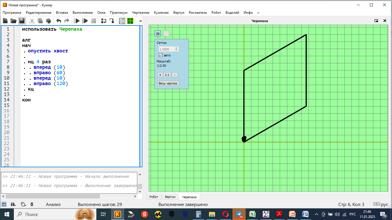This screenshot has height=220, width=392.
Task: Zoom in with plus button
Action: click(160, 75)
